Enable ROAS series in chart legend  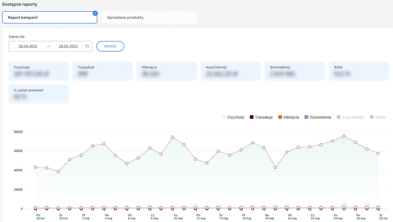378,117
